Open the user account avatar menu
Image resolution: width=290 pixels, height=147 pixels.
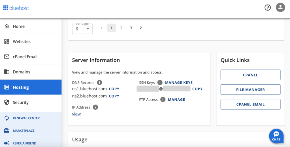pos(280,8)
